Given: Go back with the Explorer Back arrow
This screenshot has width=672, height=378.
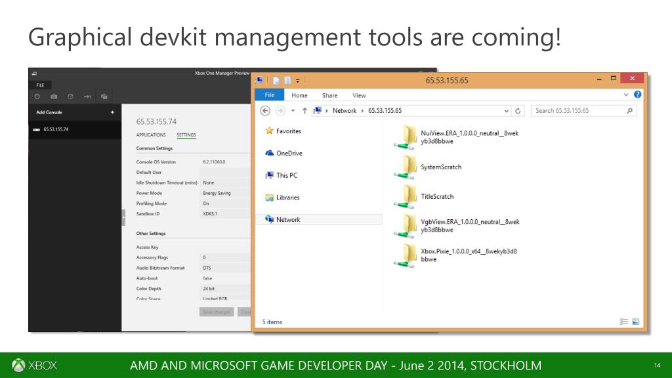Looking at the screenshot, I should pos(265,110).
